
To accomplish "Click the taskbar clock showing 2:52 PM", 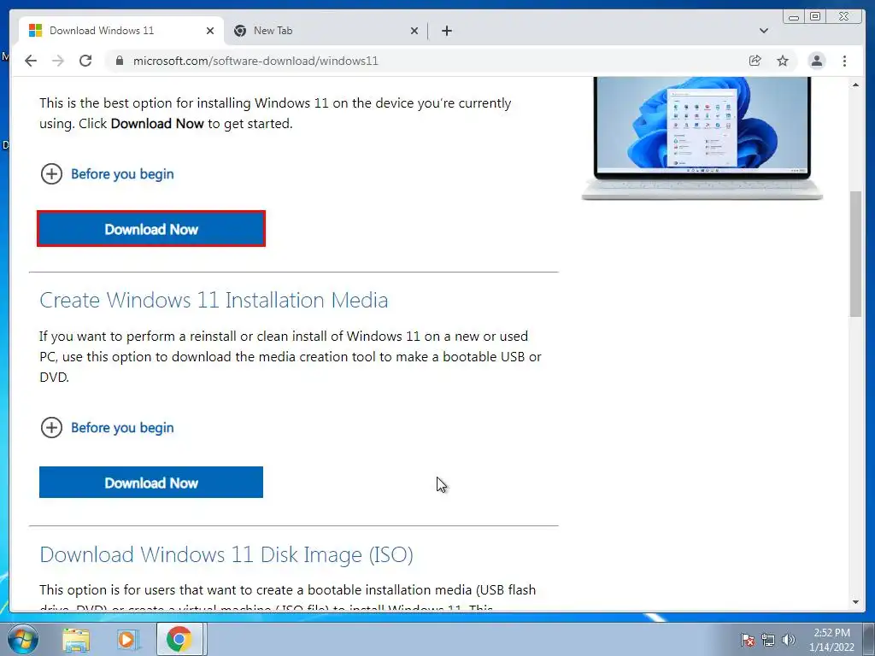I will point(831,640).
